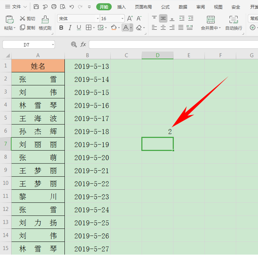Click the currency format icon
The height and width of the screenshot is (255, 258).
click(252, 28)
